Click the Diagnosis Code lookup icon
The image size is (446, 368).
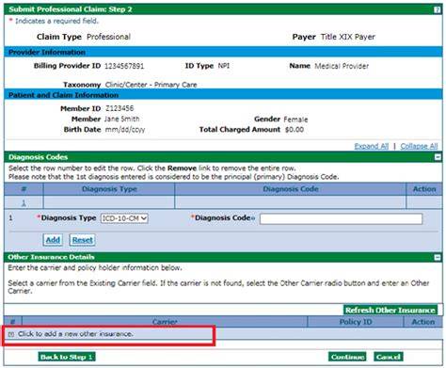(x=253, y=218)
